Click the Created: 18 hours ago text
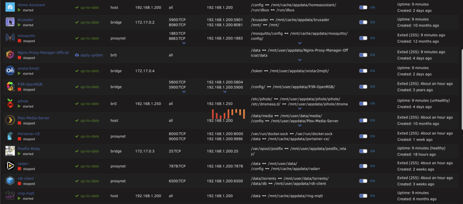Screen dimensions: 463x204 pyautogui.click(x=416, y=154)
